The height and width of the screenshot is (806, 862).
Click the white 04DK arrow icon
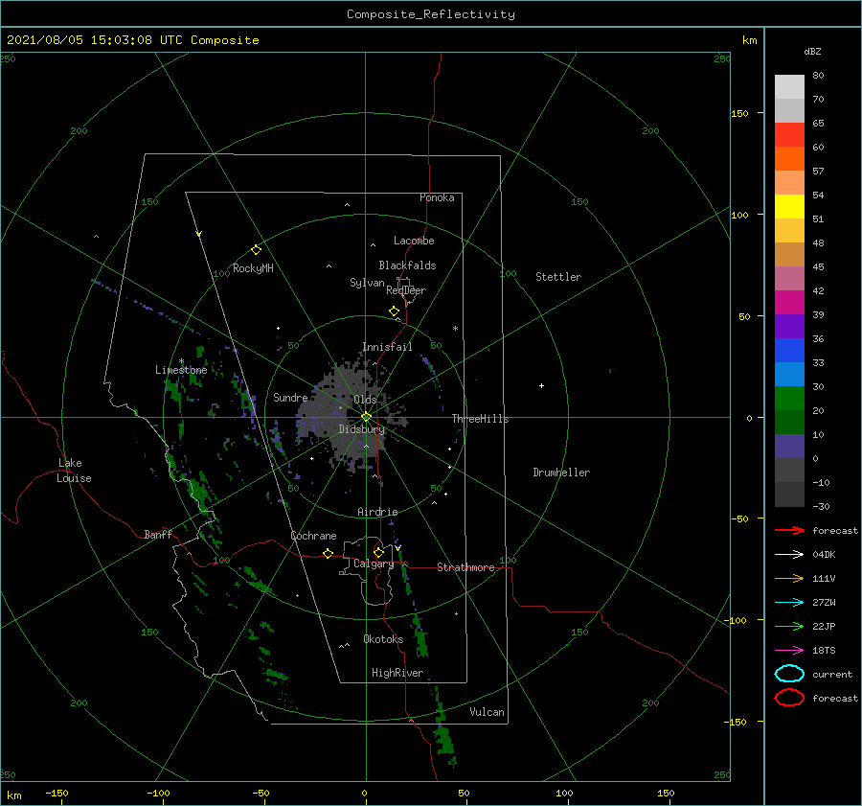click(789, 555)
